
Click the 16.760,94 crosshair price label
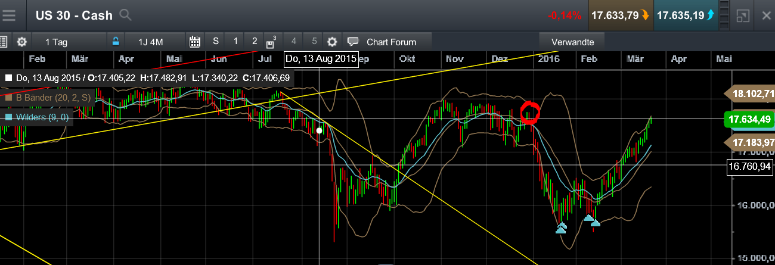click(x=751, y=166)
